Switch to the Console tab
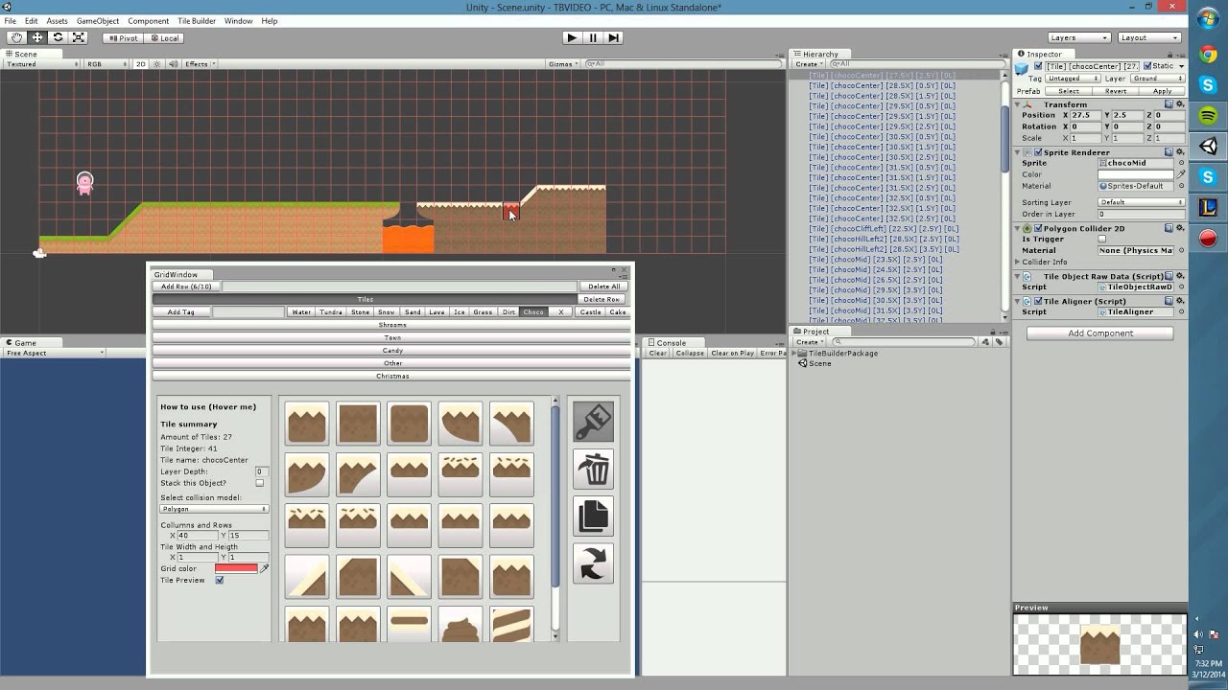This screenshot has width=1228, height=690. tap(671, 342)
